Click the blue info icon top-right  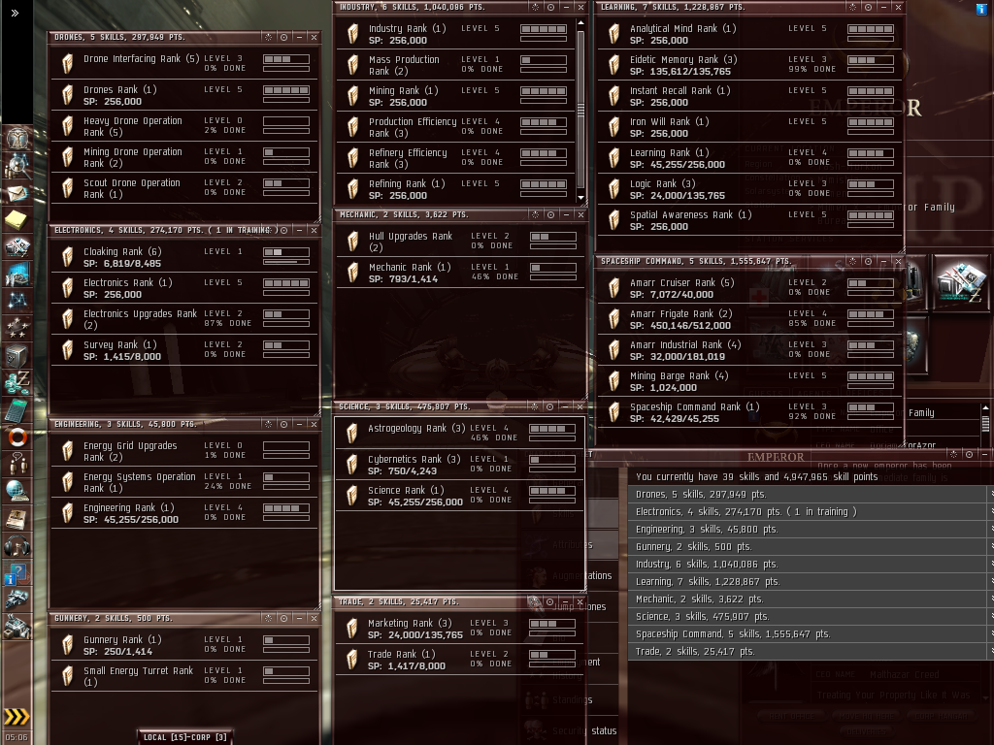[x=980, y=10]
